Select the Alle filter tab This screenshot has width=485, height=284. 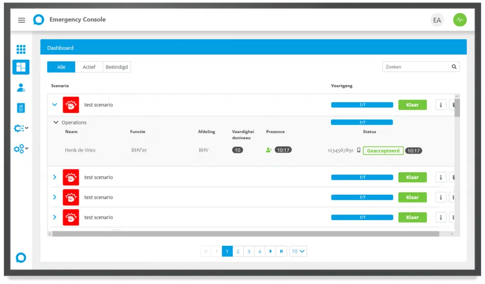pos(61,67)
